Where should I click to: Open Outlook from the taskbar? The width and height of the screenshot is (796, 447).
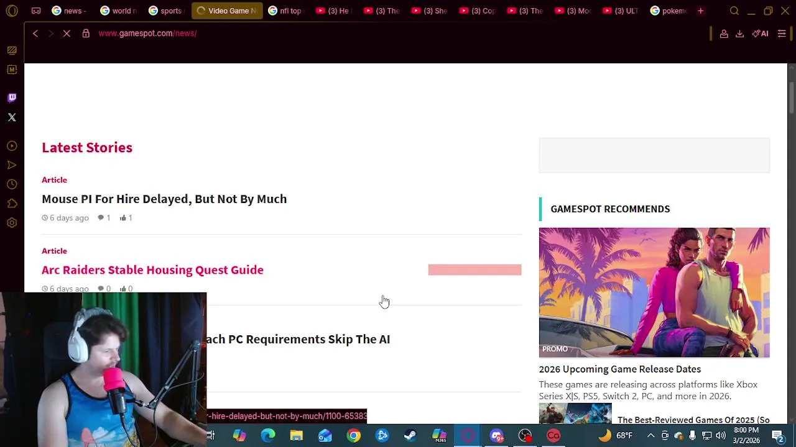pos(325,436)
